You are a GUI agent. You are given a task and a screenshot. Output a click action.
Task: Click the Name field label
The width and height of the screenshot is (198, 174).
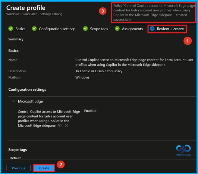coord(13,60)
